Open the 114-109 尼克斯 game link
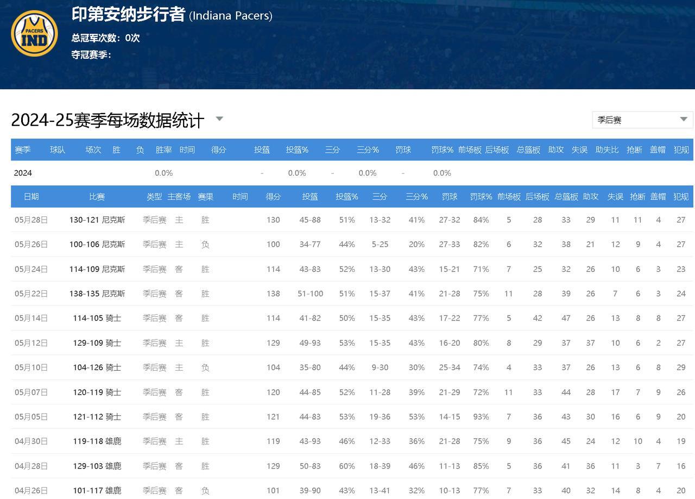The height and width of the screenshot is (499, 695). [x=97, y=269]
